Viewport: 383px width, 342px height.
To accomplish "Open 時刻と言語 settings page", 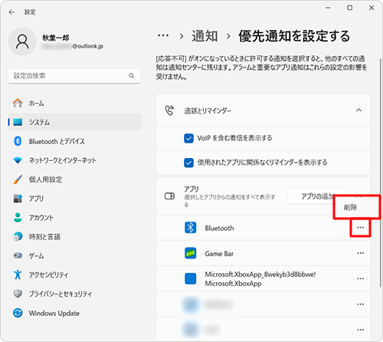I will [x=74, y=236].
